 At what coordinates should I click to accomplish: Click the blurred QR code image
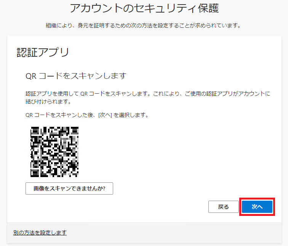point(54,152)
